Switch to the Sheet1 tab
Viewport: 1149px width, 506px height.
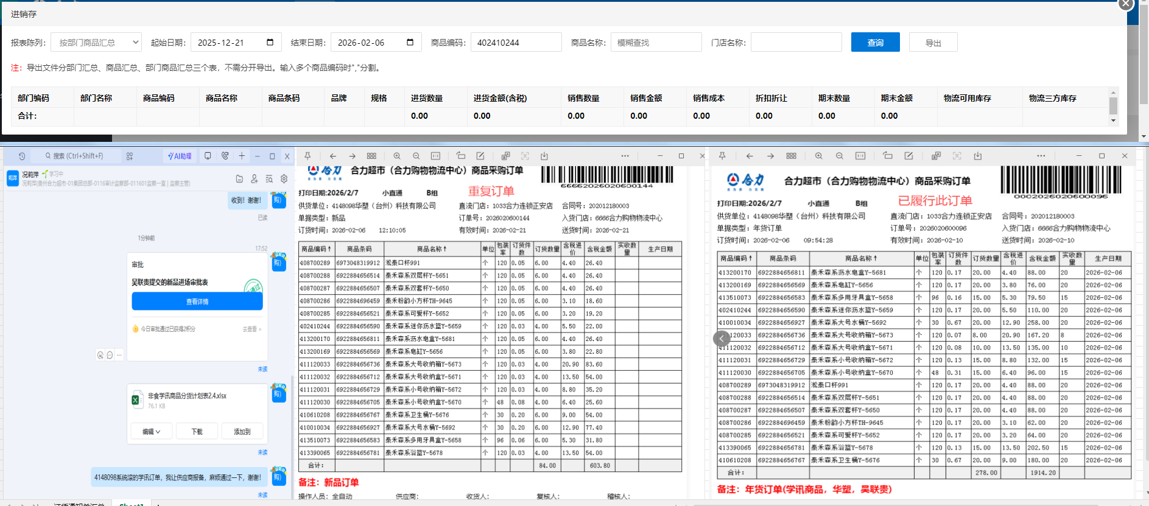tap(132, 504)
